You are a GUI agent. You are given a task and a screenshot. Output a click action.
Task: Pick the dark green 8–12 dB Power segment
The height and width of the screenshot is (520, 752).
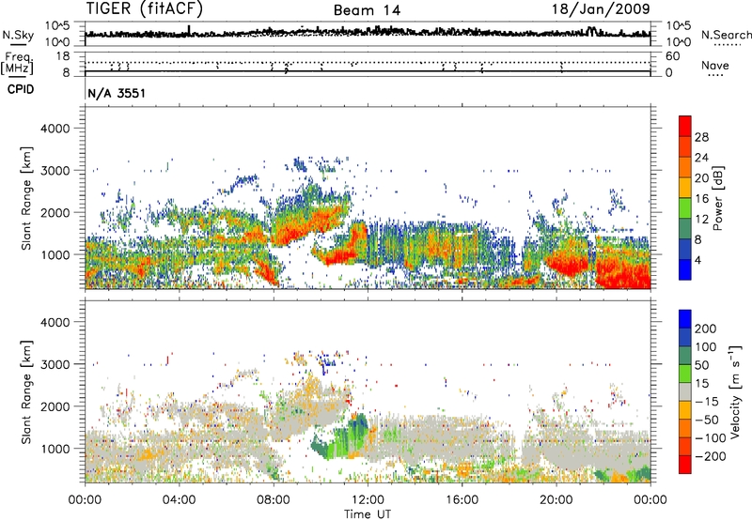pos(685,228)
